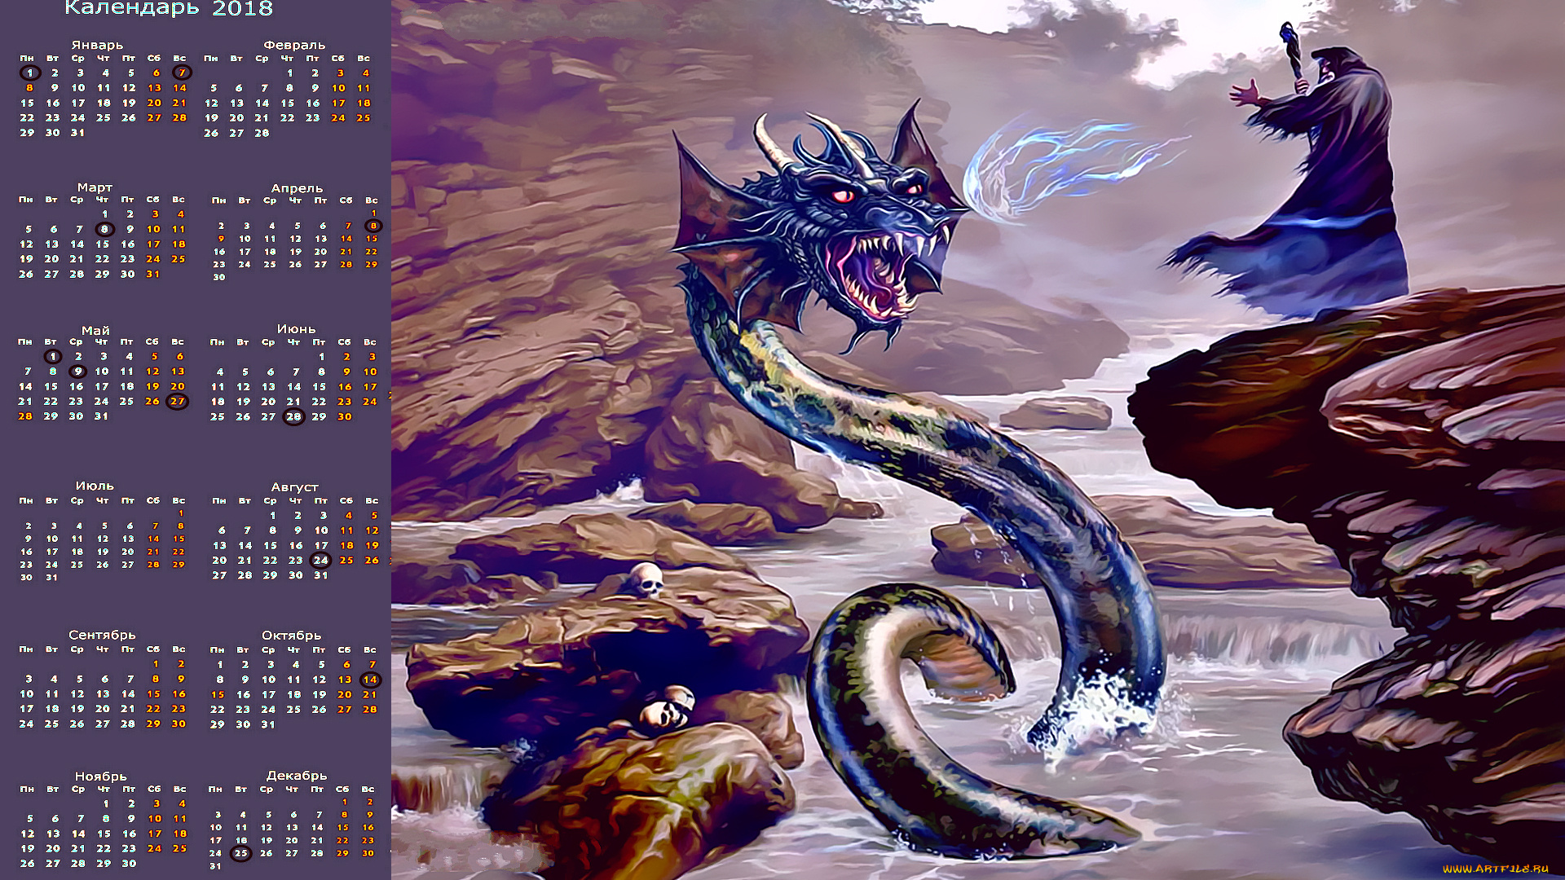The width and height of the screenshot is (1565, 880).
Task: Click circled date 7 in January
Action: [x=182, y=73]
